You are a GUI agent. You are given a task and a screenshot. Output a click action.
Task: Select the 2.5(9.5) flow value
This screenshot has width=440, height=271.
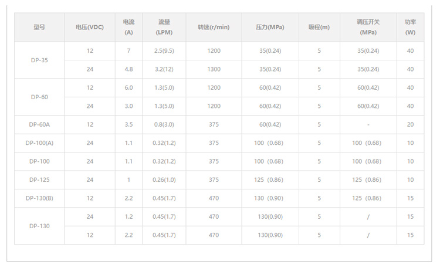click(164, 51)
